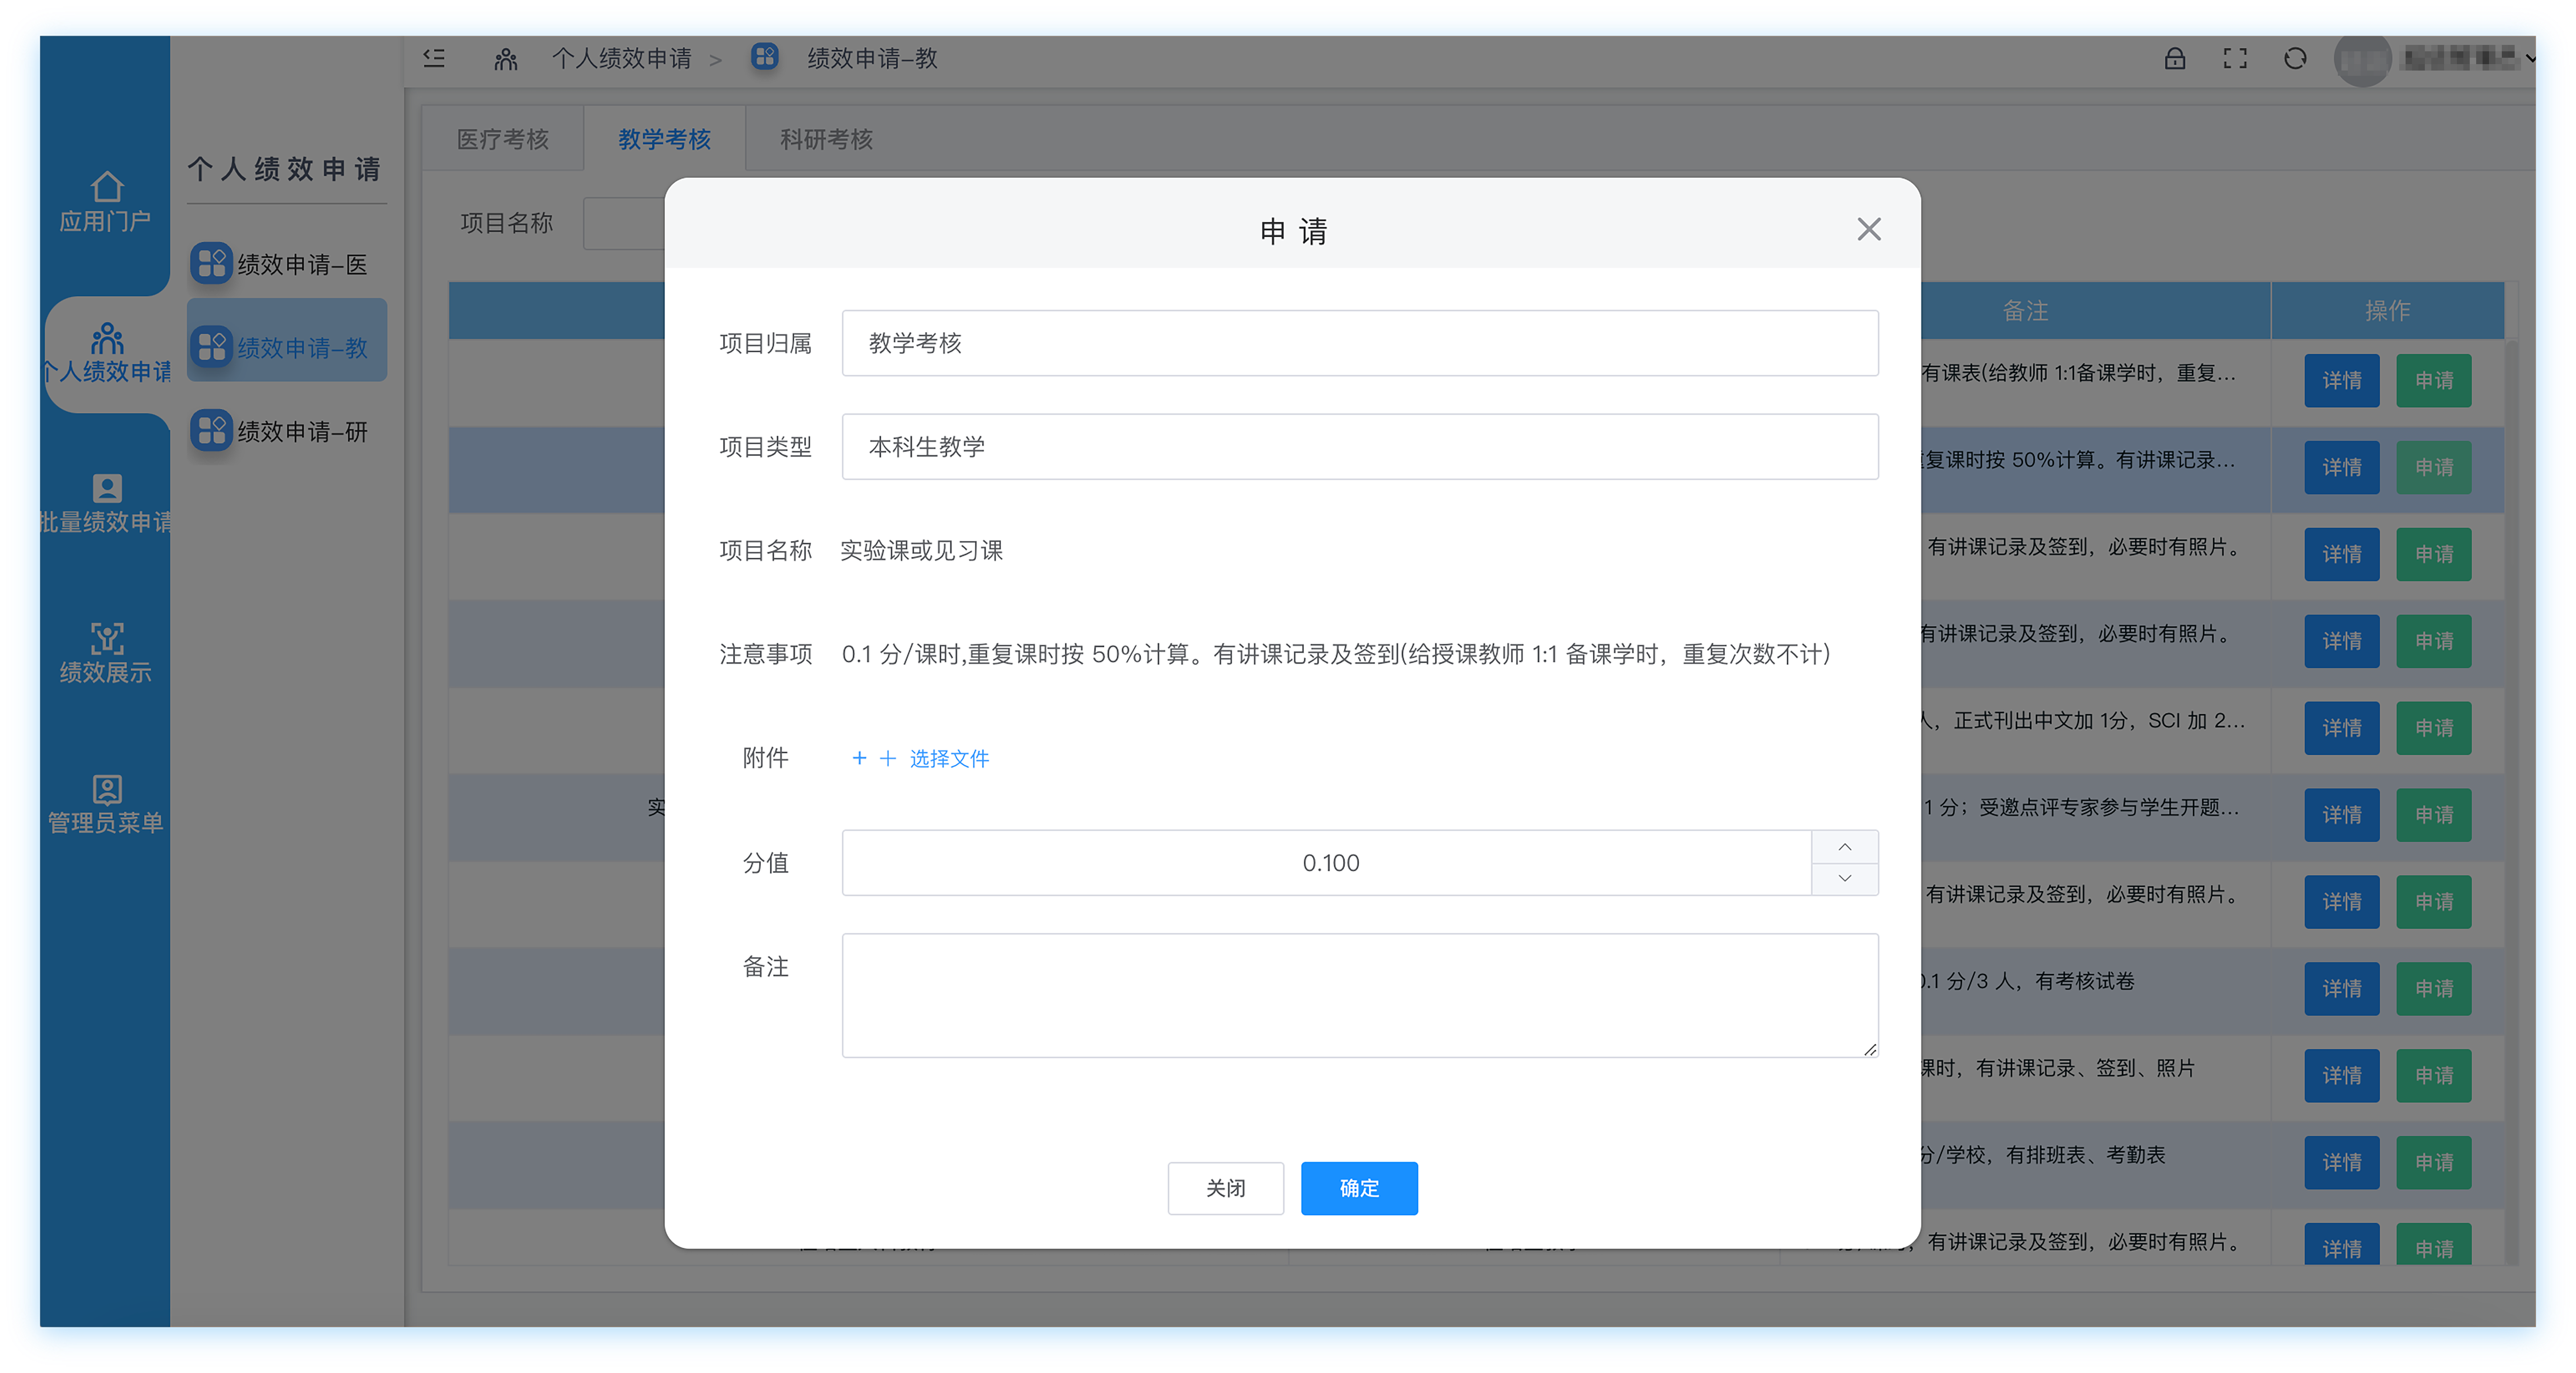Focus the 备注 textarea

coord(1360,995)
